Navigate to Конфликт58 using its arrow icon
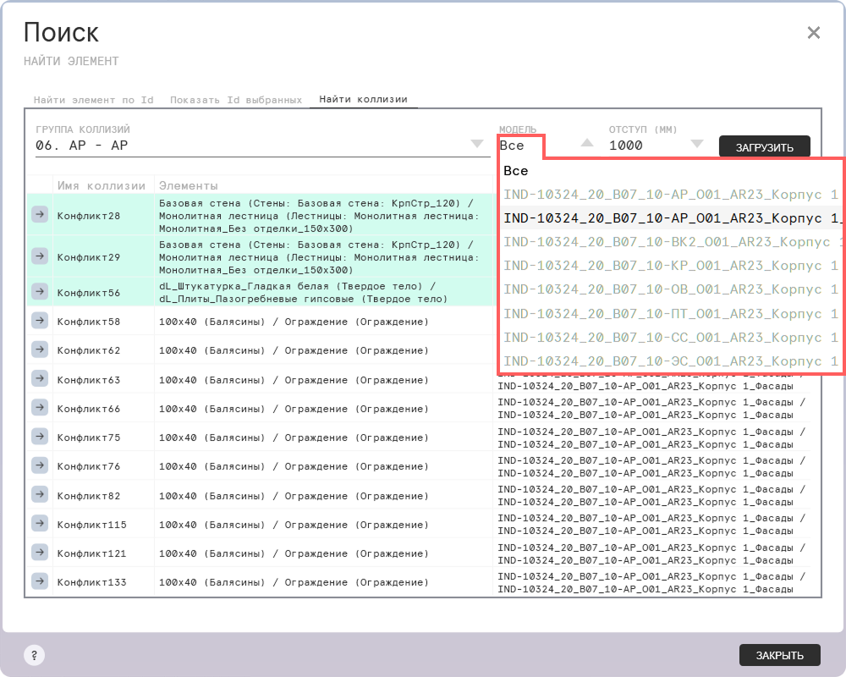 click(40, 321)
